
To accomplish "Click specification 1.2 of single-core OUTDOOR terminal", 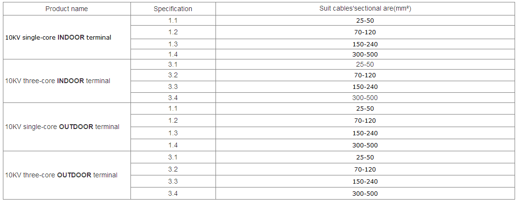I will pos(173,120).
